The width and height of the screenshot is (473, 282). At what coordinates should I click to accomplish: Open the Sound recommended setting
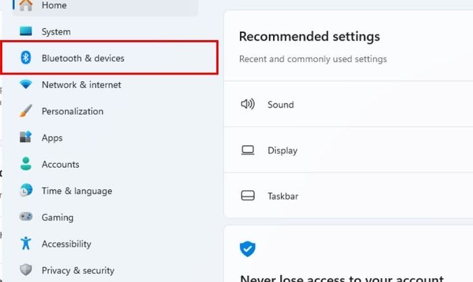pyautogui.click(x=280, y=105)
